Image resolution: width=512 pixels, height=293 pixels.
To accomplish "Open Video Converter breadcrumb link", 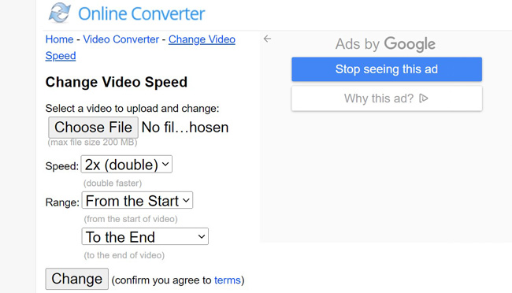I will coord(121,39).
